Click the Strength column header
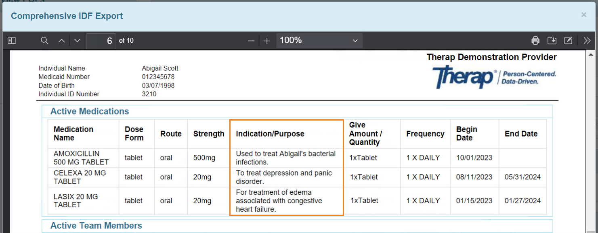The height and width of the screenshot is (233, 598). [x=209, y=134]
